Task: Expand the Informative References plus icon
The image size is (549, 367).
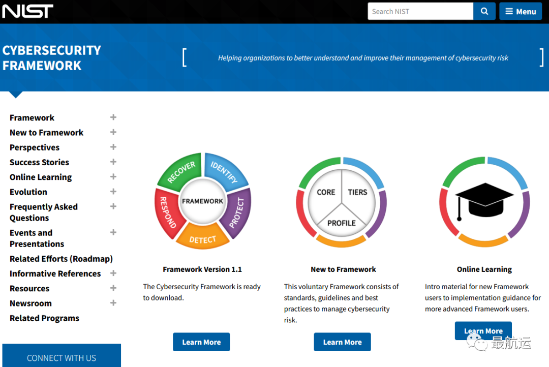Action: coord(113,273)
